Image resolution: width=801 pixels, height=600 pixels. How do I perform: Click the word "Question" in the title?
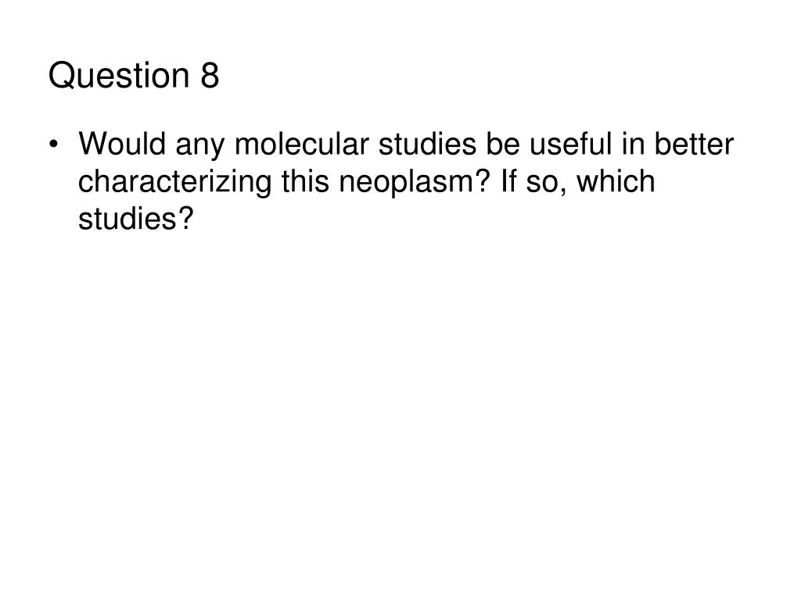pyautogui.click(x=119, y=77)
